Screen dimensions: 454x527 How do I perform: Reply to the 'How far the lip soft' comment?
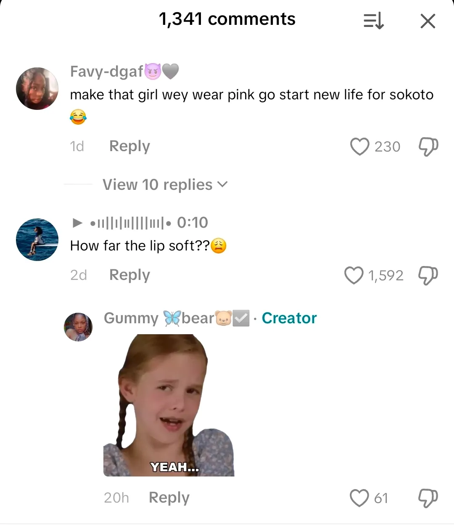(129, 275)
